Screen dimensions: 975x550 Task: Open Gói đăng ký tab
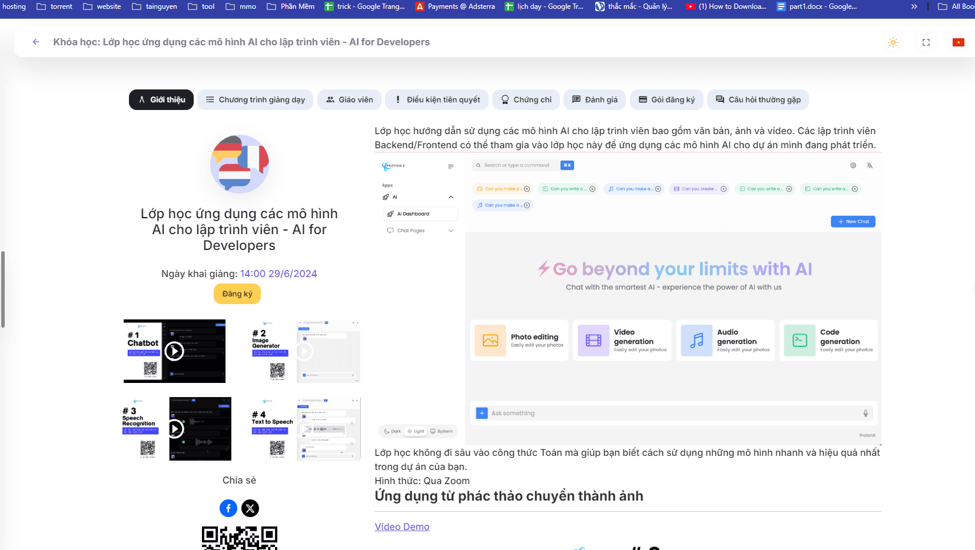click(x=666, y=100)
